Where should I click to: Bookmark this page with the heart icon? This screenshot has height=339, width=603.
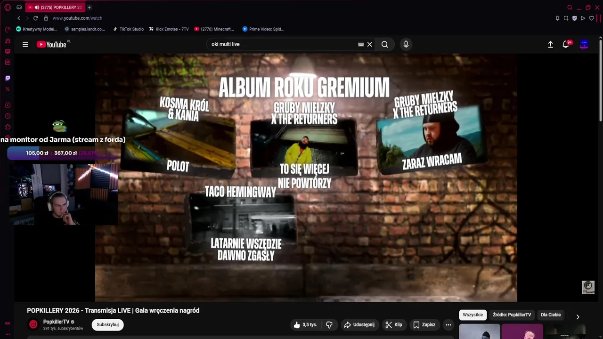592,18
